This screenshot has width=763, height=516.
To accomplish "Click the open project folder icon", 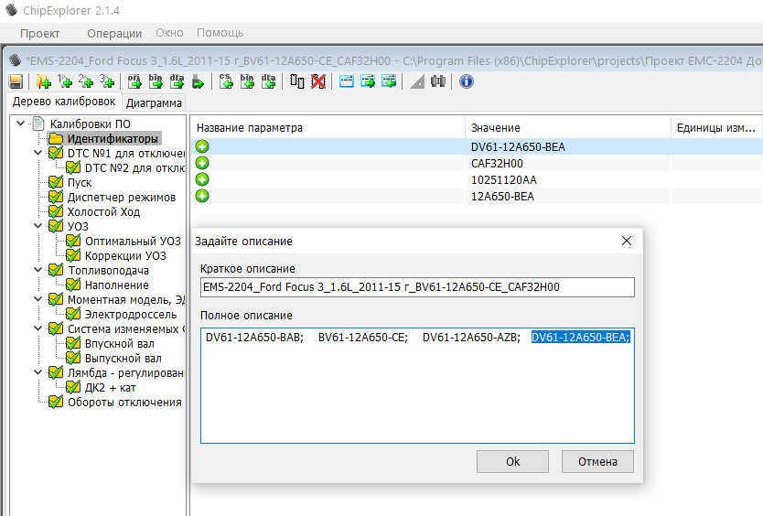I will [43, 81].
